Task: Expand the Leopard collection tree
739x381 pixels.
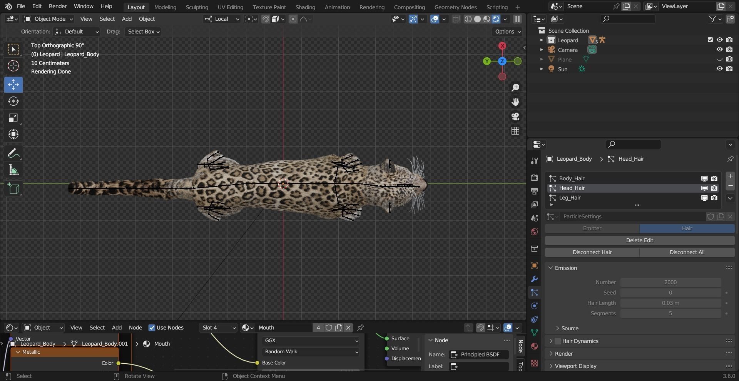Action: point(542,40)
